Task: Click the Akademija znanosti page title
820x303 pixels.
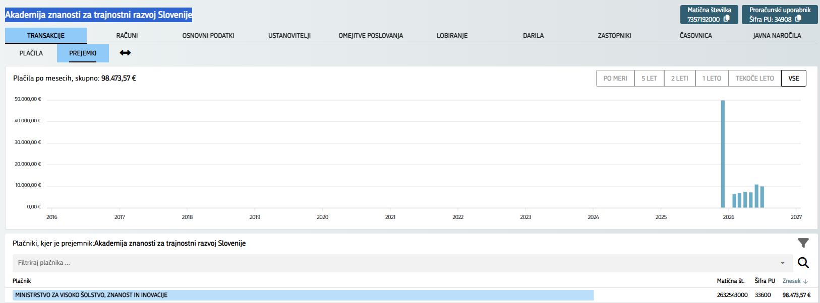Action: point(98,15)
